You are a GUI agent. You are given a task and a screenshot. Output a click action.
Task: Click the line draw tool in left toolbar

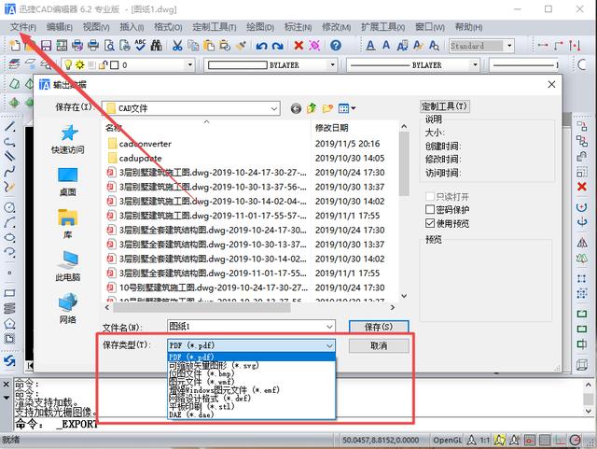[9, 127]
